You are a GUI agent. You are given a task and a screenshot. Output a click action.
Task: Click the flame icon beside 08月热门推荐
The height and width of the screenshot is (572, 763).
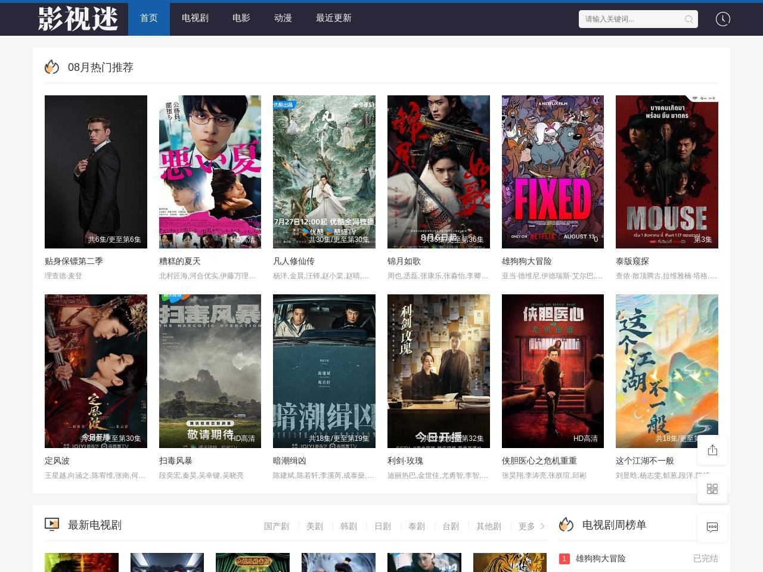(52, 67)
